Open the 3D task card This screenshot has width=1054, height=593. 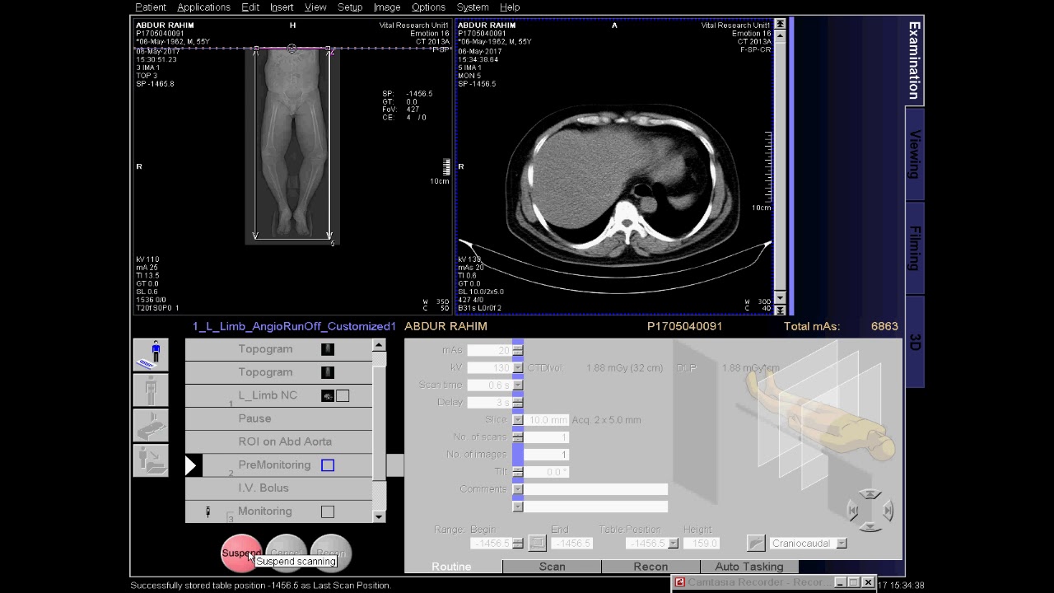[914, 342]
